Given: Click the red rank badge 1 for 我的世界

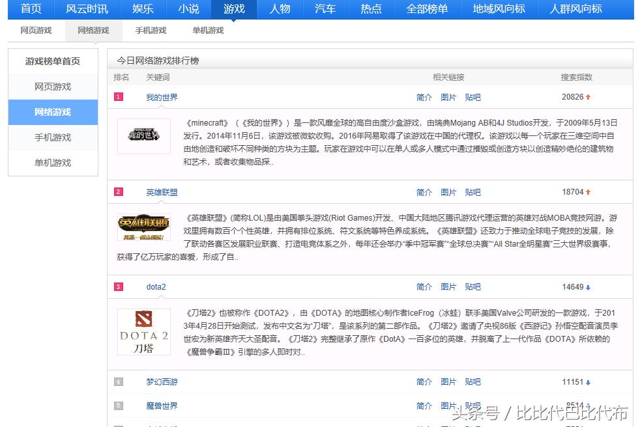Looking at the screenshot, I should click(118, 97).
